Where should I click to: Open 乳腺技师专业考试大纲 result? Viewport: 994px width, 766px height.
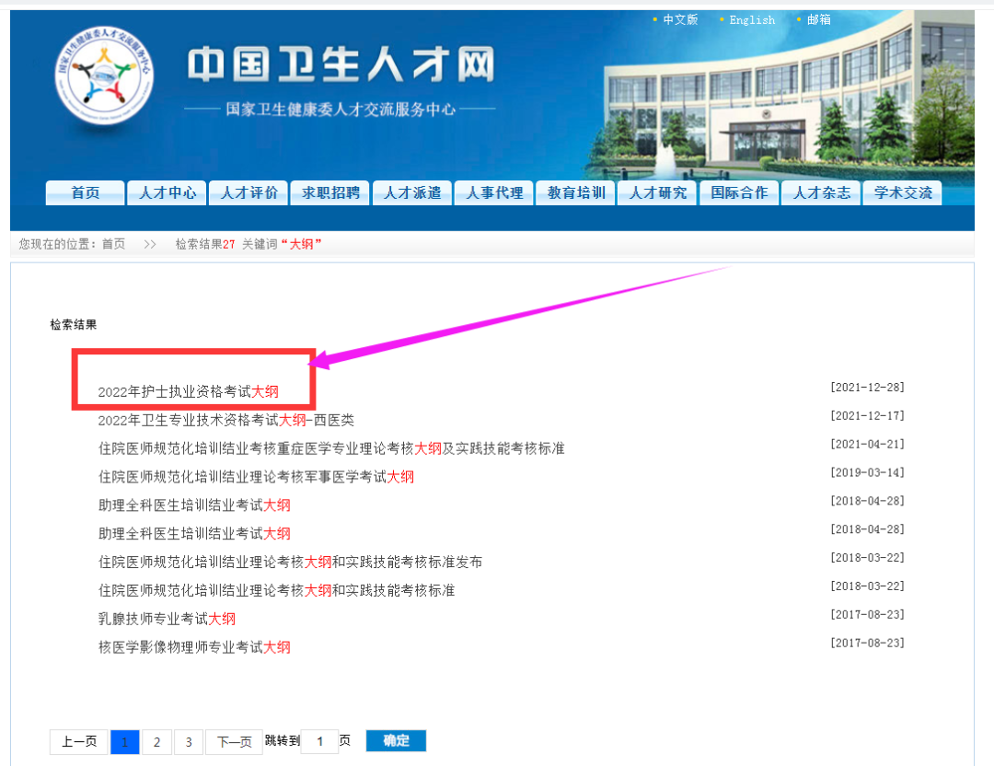[167, 619]
